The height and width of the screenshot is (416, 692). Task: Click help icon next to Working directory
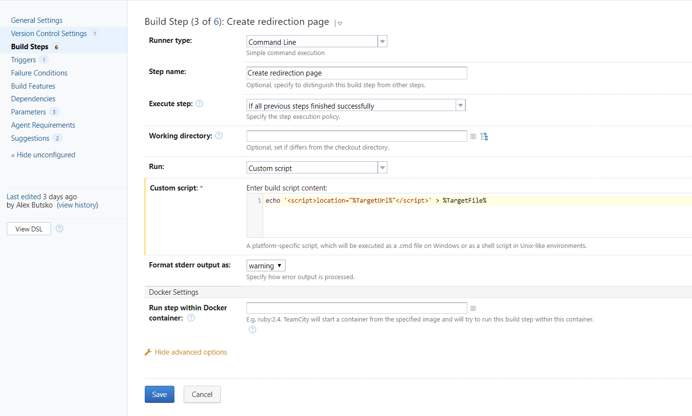pyautogui.click(x=219, y=135)
